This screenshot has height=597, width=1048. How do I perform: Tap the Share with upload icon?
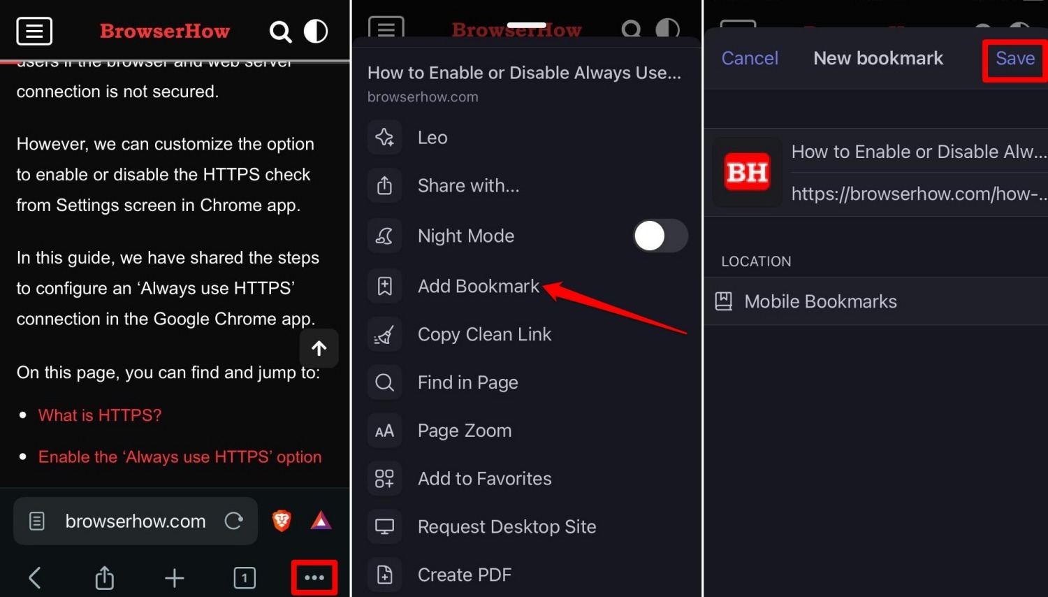click(385, 186)
